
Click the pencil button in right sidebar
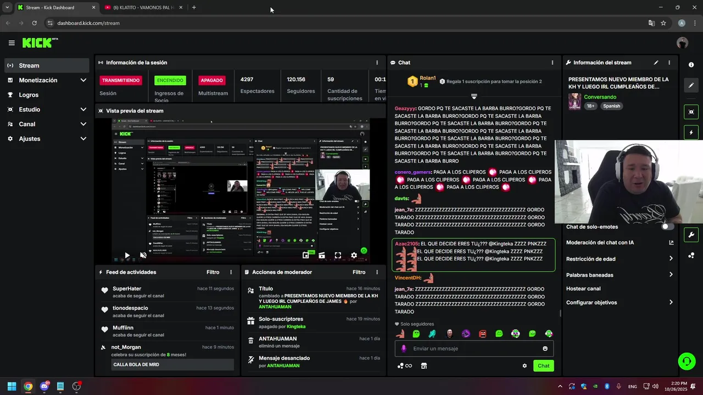coord(691,86)
